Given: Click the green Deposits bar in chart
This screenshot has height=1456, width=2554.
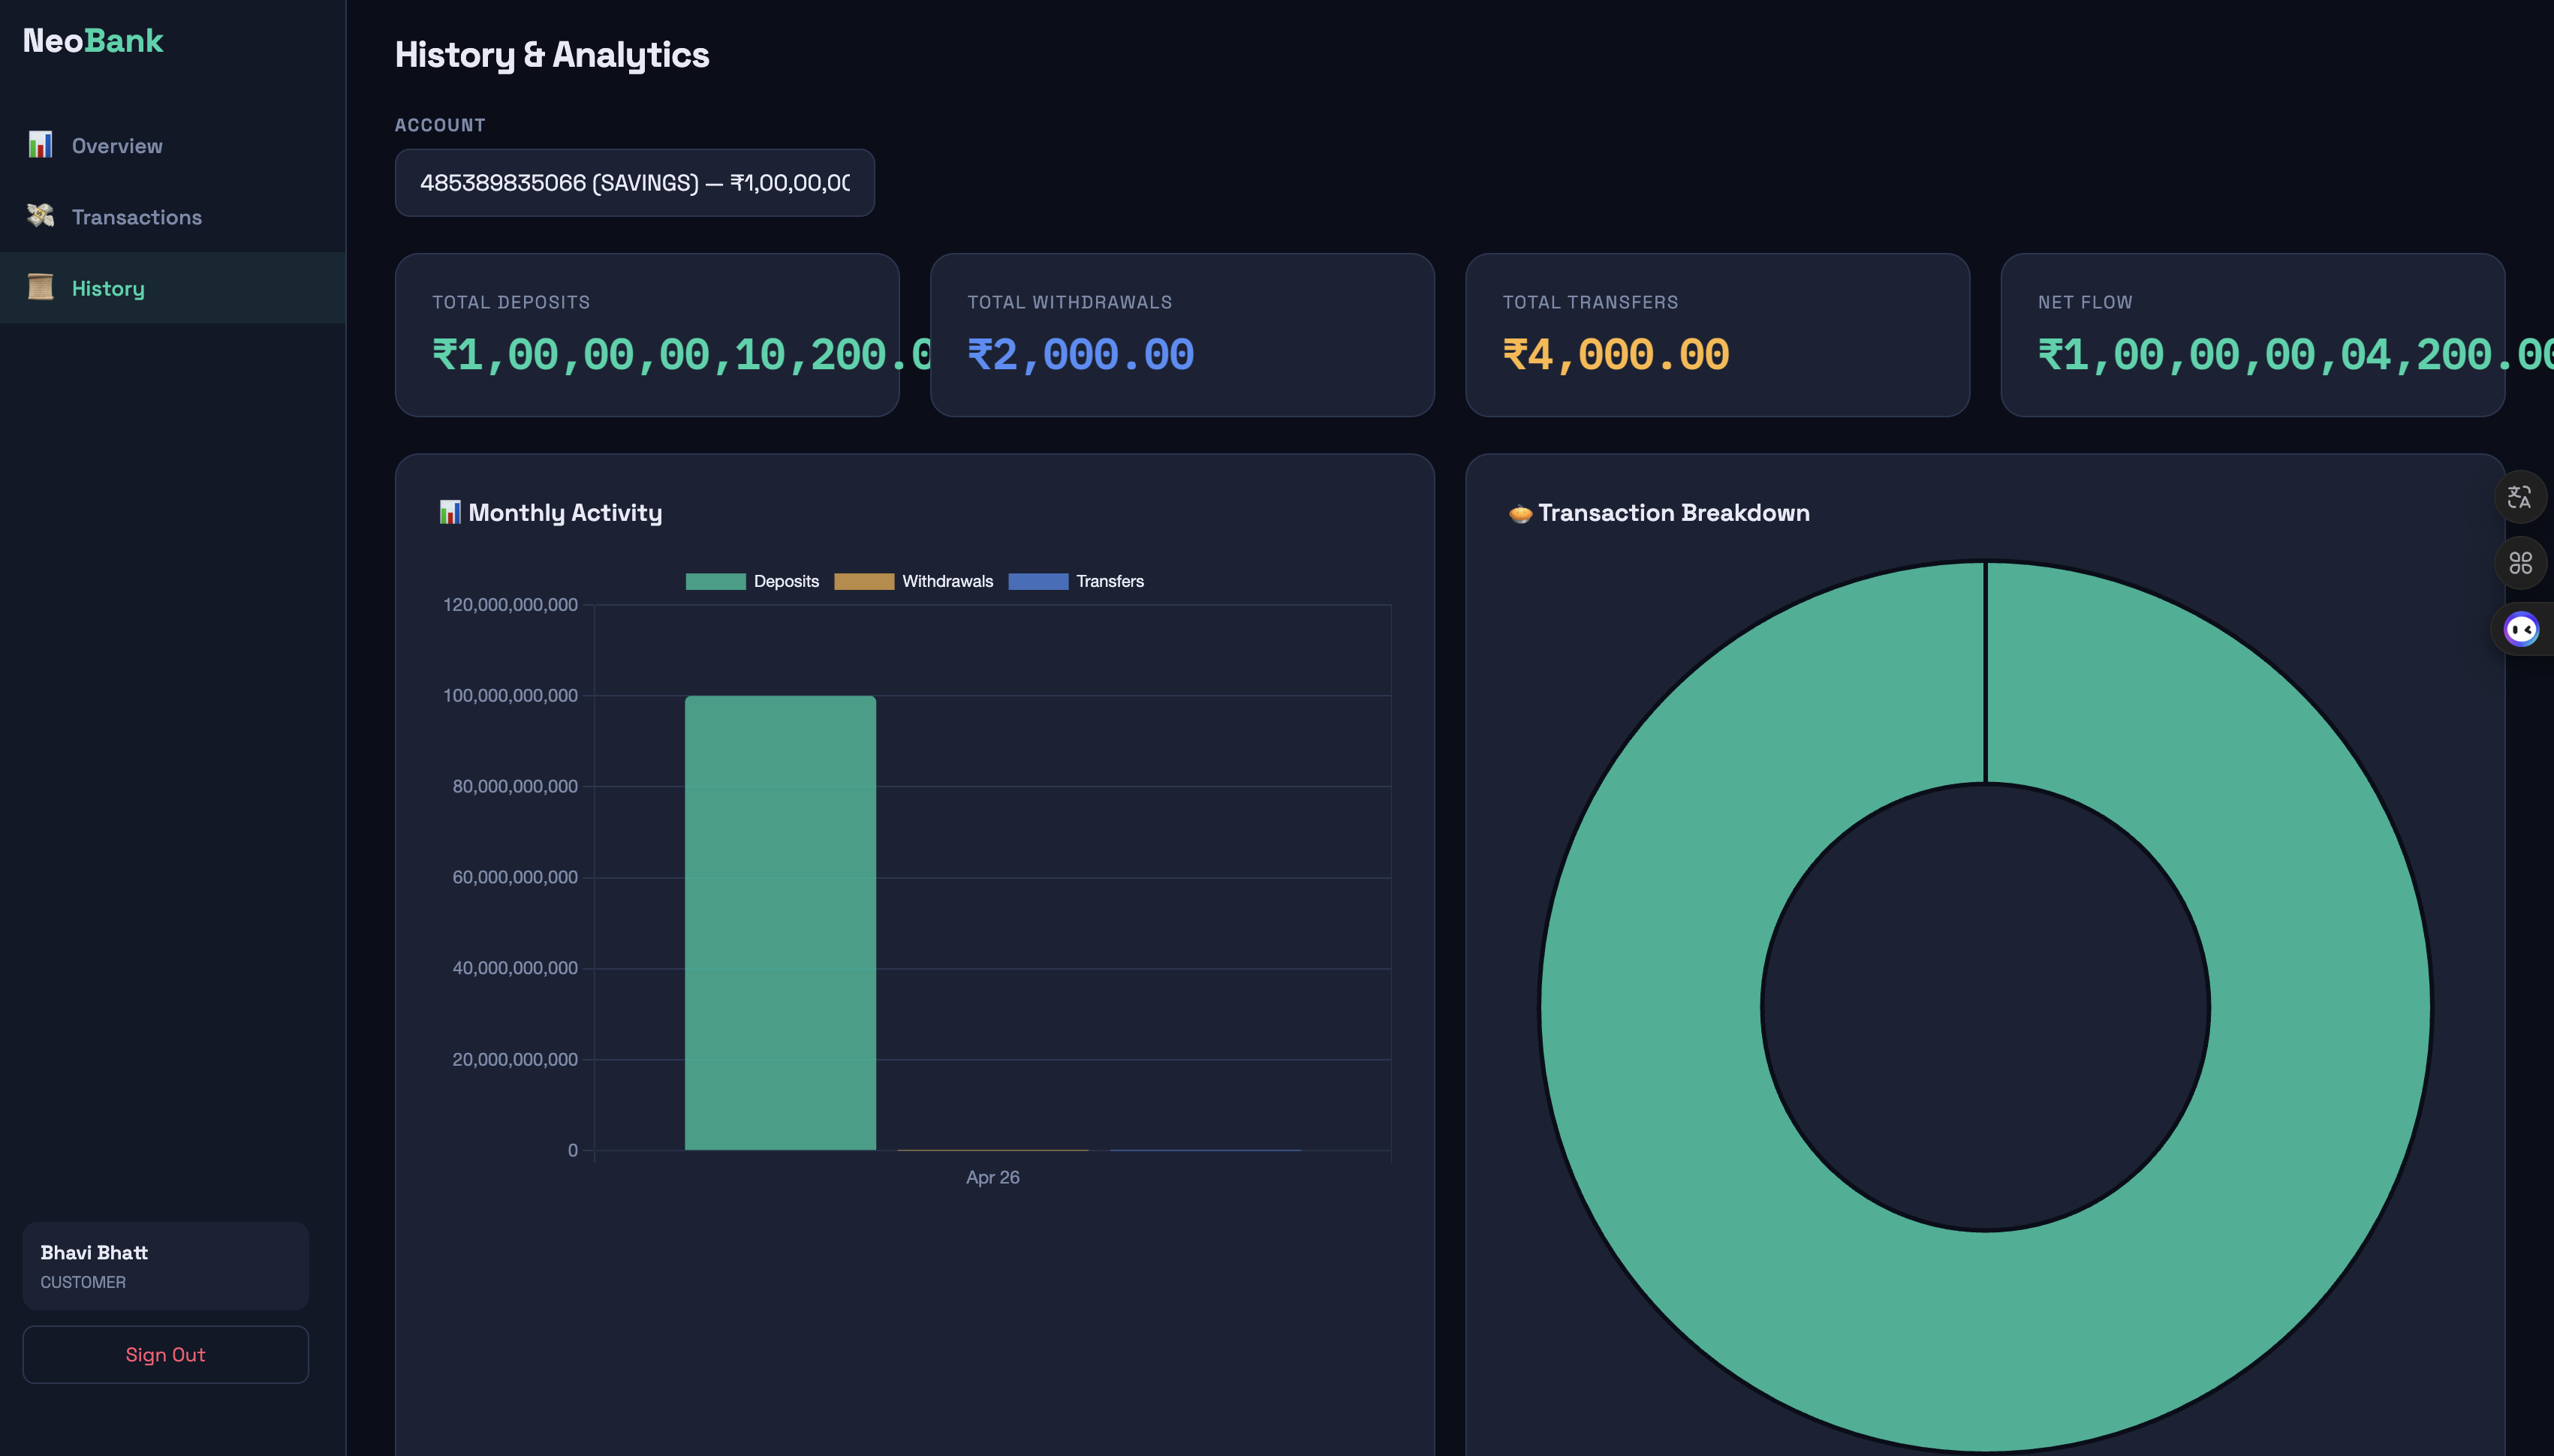Looking at the screenshot, I should (x=780, y=922).
